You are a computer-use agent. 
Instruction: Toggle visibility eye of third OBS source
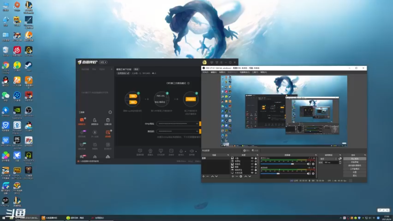pyautogui.click(x=252, y=164)
